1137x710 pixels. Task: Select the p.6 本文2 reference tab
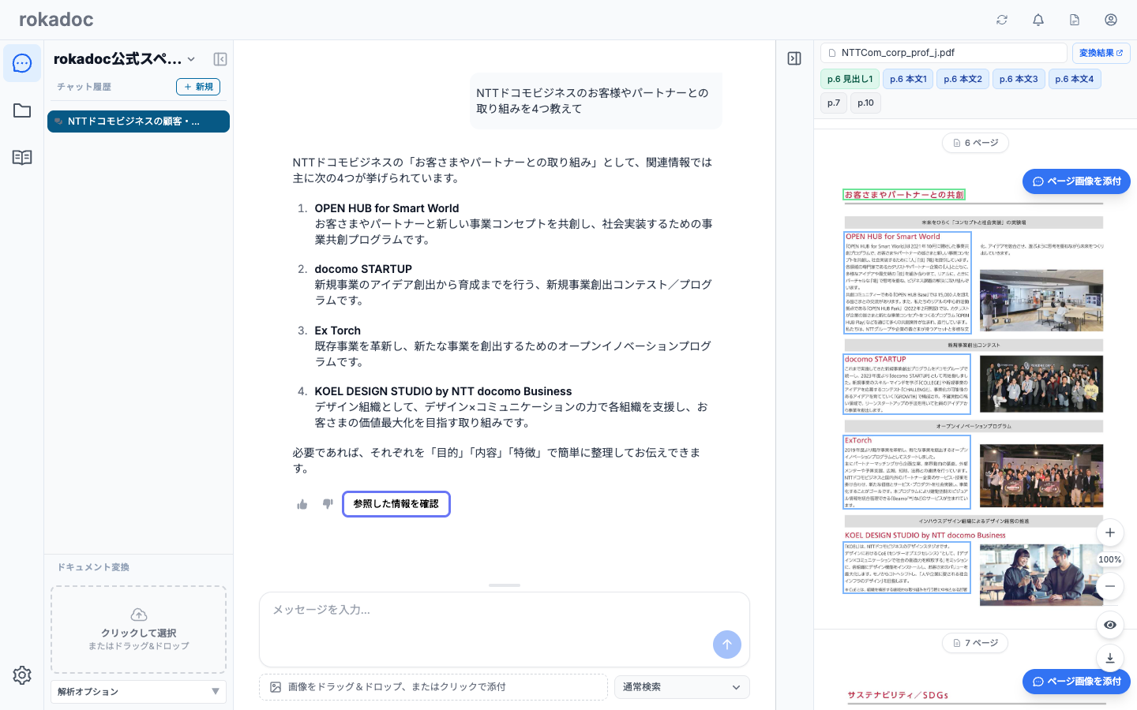[x=963, y=79]
